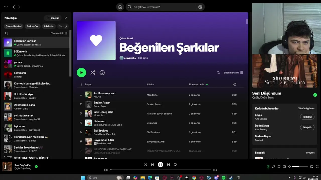Download the playlist with the arrow icon
Viewport: 321px width, 180px height.
[x=102, y=72]
